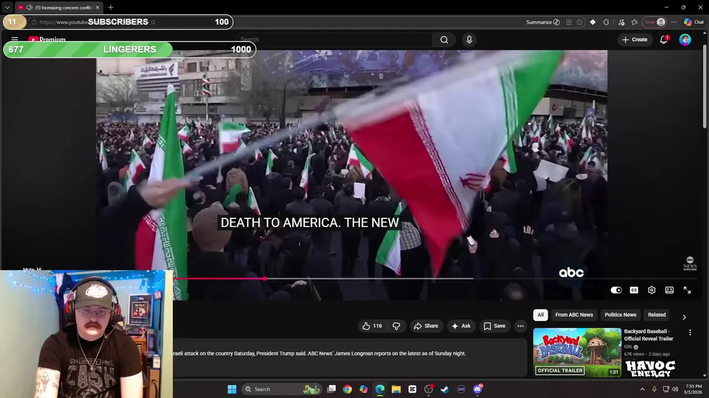Open Backyard Baseball Official Reveal Trailer title
The width and height of the screenshot is (709, 398).
(649, 335)
